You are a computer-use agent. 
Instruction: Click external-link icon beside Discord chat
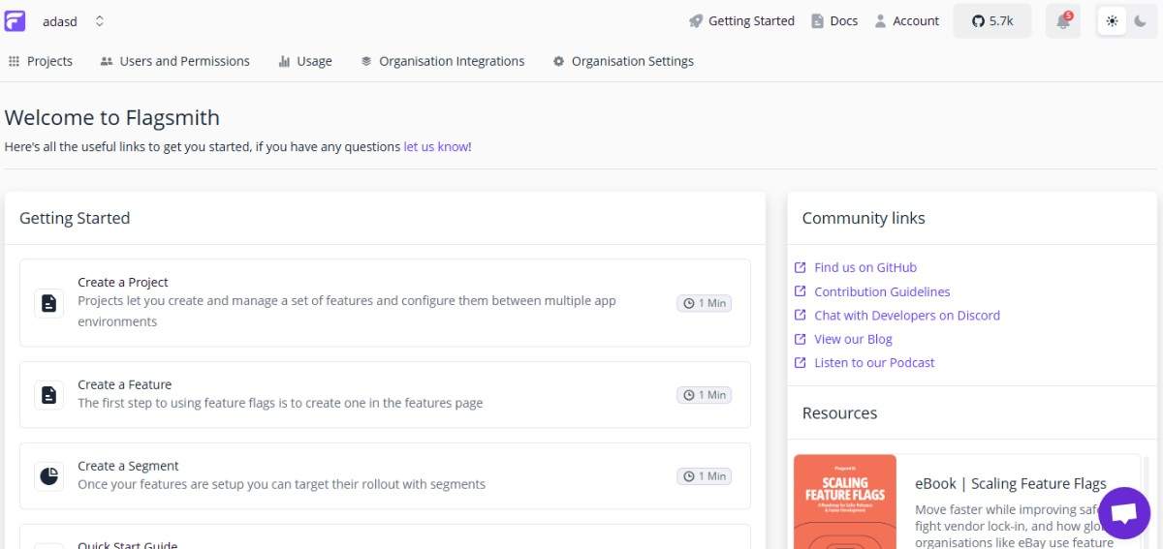[x=801, y=315]
